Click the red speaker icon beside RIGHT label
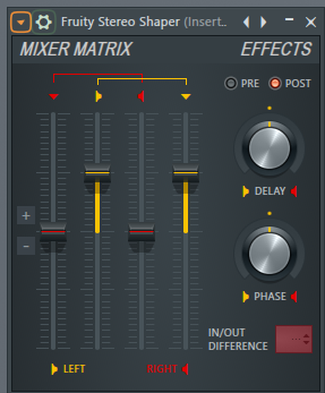Viewport: 325px width, 393px height. pyautogui.click(x=185, y=369)
